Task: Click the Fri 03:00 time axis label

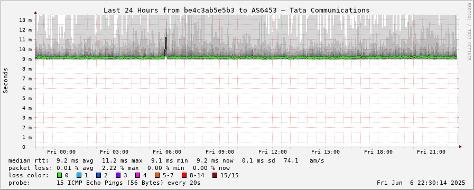Action: point(114,152)
